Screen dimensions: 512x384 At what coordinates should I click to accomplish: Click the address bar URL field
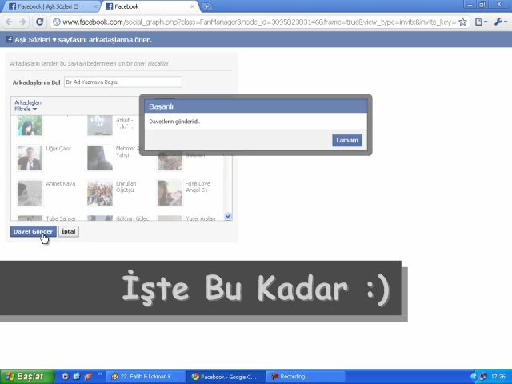coord(259,22)
